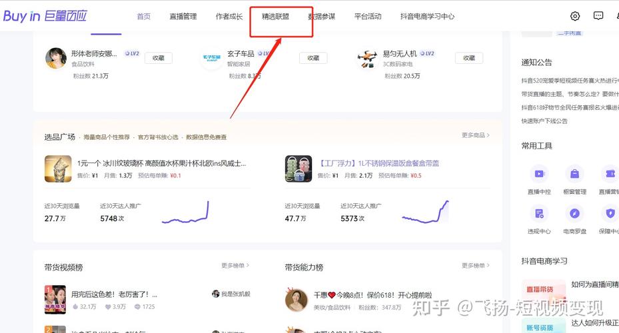Open notice 抖音520宠爱季短视频任务赛
Image resolution: width=619 pixels, height=333 pixels.
[x=570, y=81]
